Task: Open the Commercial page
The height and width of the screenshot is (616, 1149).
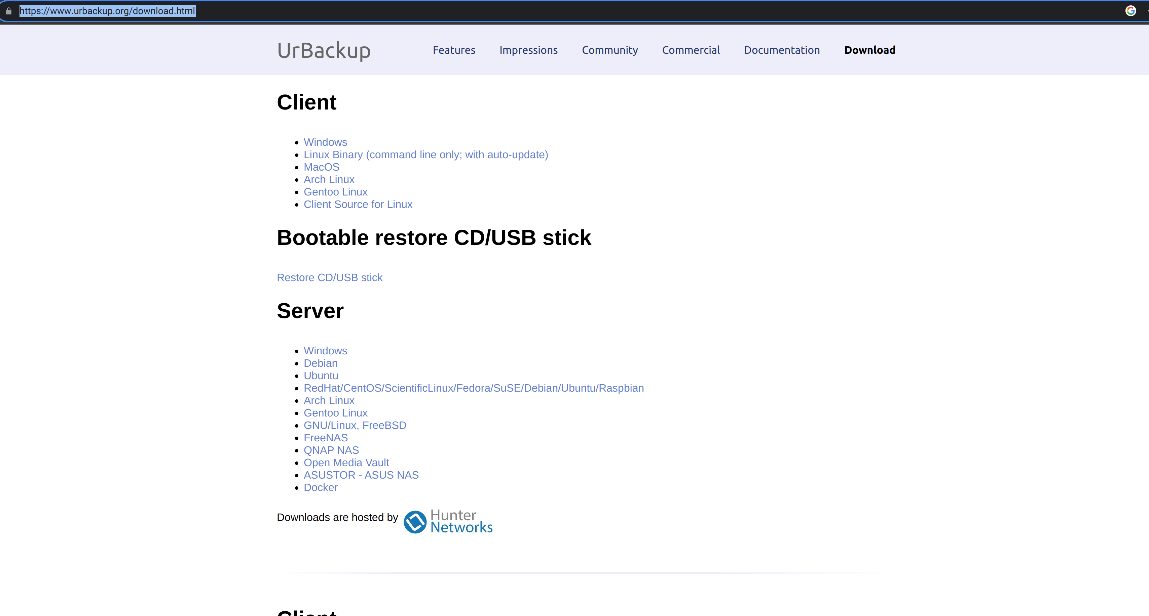Action: click(691, 50)
